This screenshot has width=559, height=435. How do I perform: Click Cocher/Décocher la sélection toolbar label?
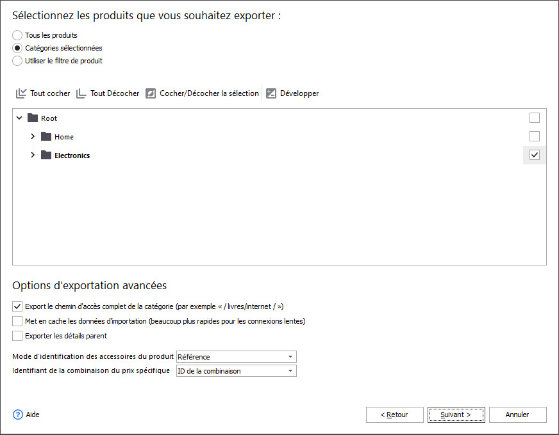coord(209,93)
